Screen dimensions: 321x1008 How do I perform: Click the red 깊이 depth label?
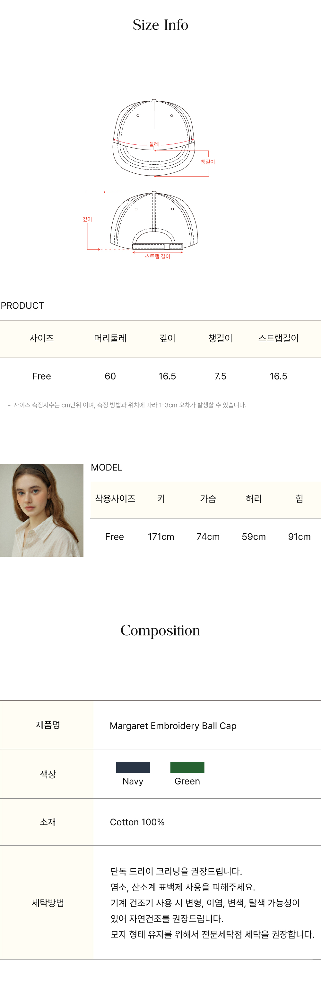pyautogui.click(x=87, y=219)
